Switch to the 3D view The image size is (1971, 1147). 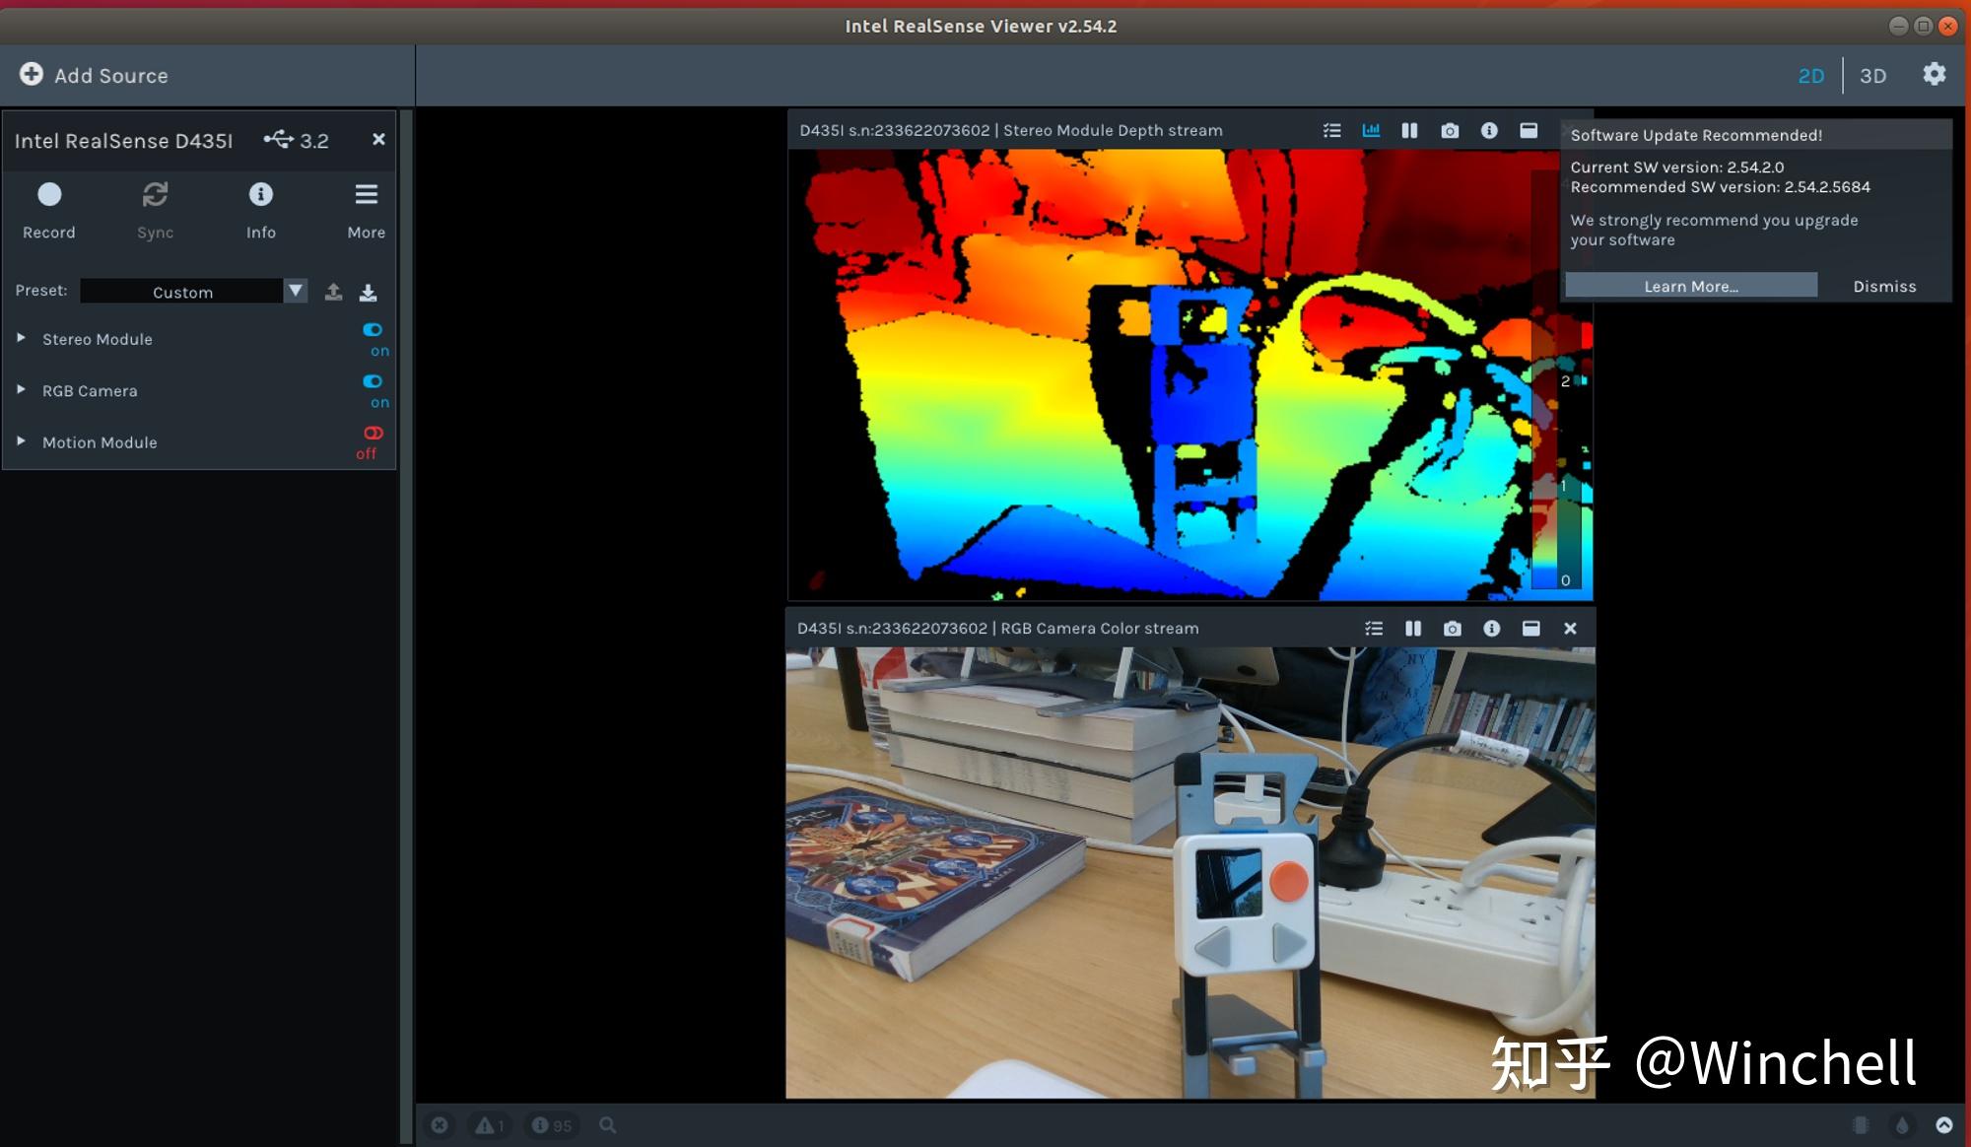[1872, 75]
